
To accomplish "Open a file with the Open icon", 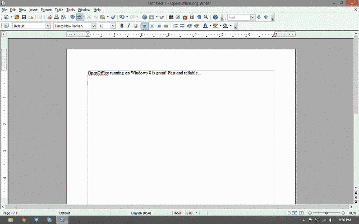I will tap(17, 17).
